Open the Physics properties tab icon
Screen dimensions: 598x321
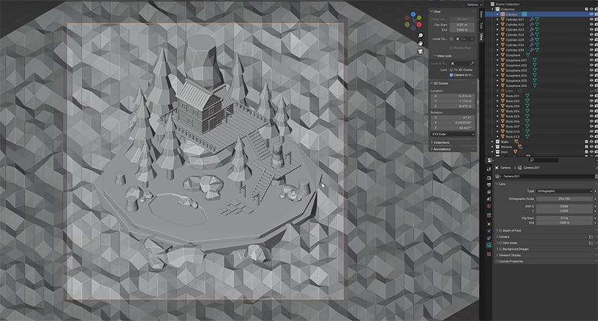point(489,231)
